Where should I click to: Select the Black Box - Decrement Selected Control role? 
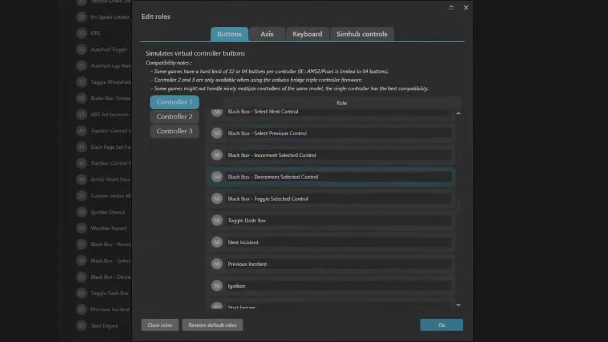coord(339,177)
